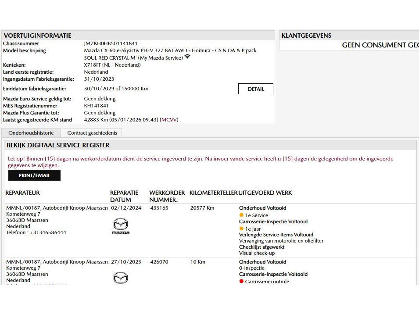Select work order number 433165
This screenshot has width=419, height=314.
tap(159, 208)
